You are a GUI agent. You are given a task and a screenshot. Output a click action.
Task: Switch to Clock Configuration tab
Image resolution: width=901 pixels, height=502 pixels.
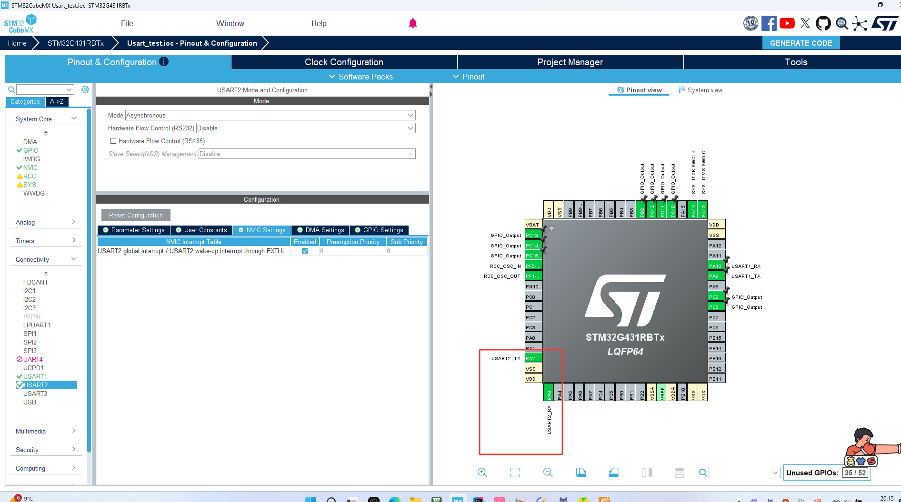tap(344, 62)
